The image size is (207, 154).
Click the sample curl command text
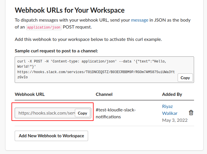pyautogui.click(x=96, y=69)
